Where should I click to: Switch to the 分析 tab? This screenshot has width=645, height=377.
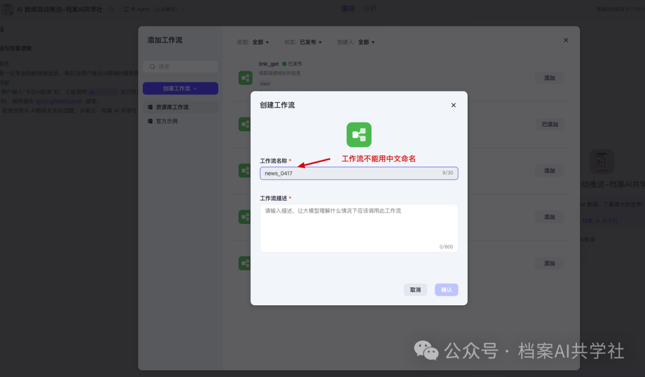pyautogui.click(x=370, y=8)
